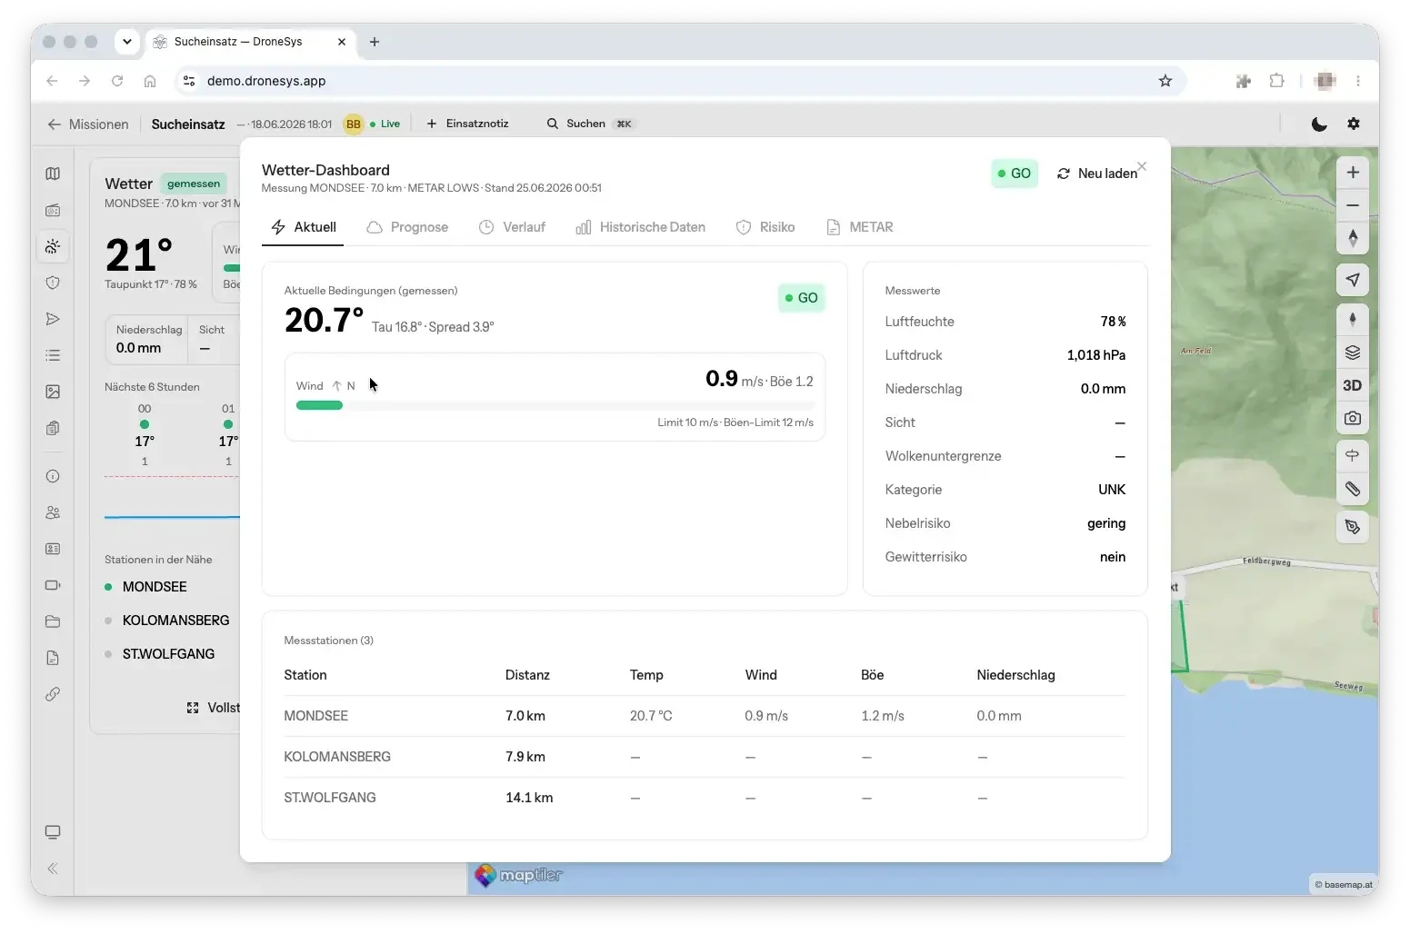Close the Wetter-Dashboard dialog

point(1142,166)
